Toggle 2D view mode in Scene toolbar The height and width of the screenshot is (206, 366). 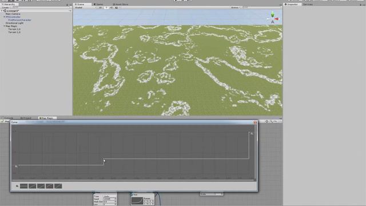pos(101,7)
